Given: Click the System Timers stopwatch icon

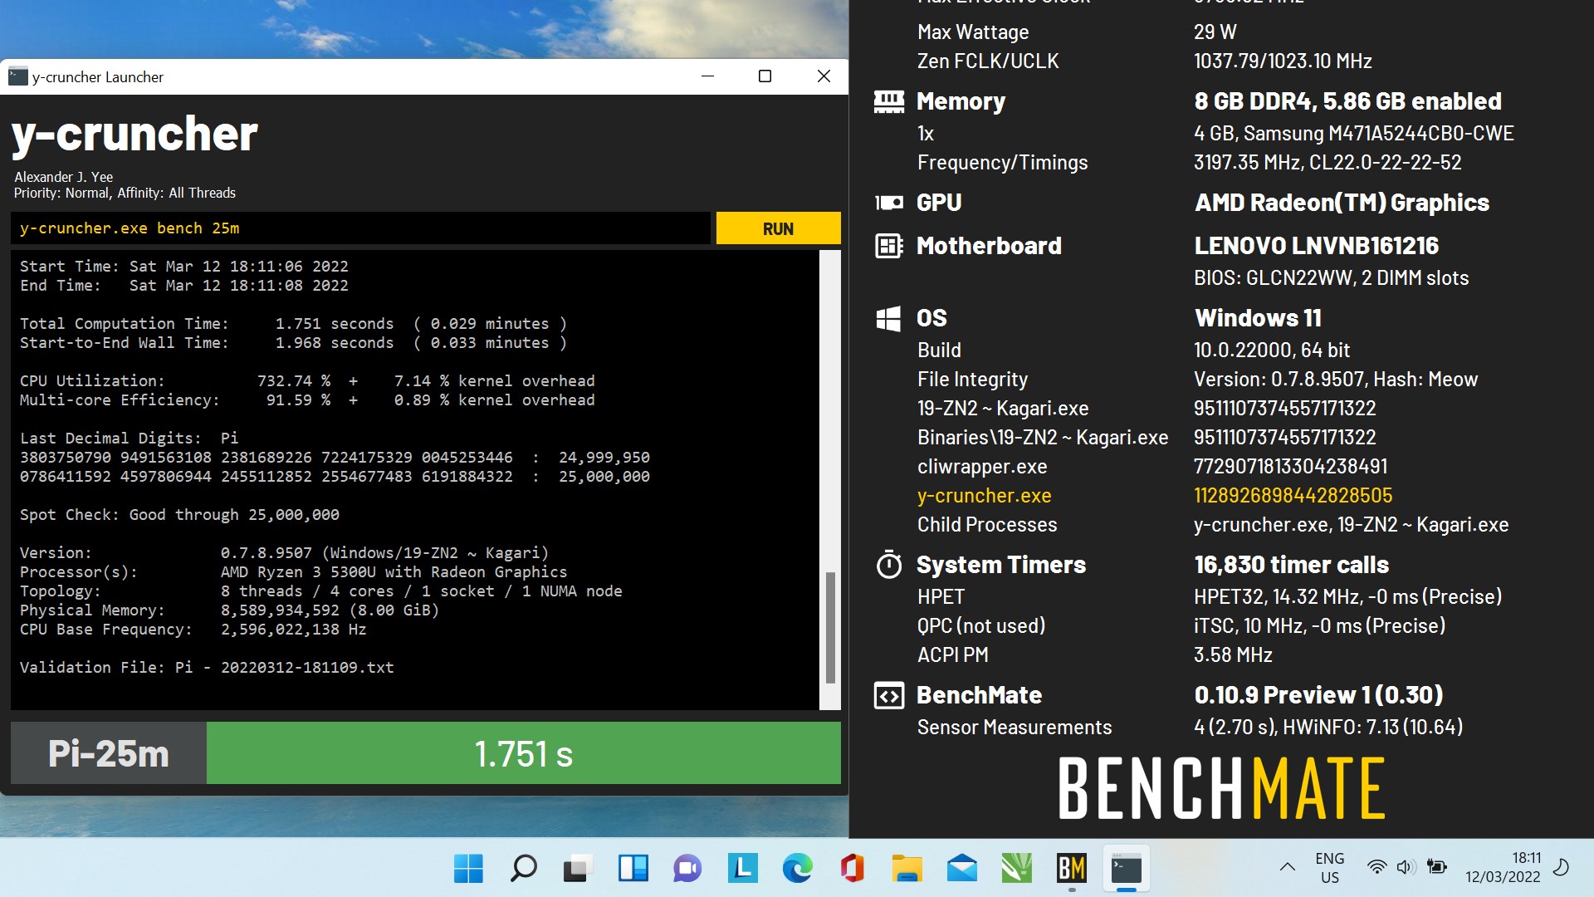Looking at the screenshot, I should click(x=888, y=565).
